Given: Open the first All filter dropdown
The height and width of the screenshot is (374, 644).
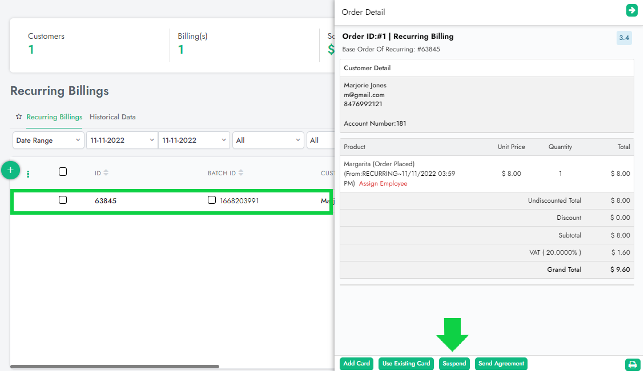Looking at the screenshot, I should [x=268, y=140].
